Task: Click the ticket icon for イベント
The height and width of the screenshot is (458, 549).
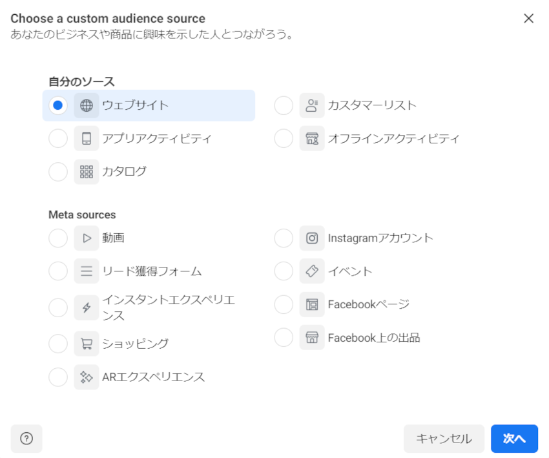Action: [x=312, y=271]
